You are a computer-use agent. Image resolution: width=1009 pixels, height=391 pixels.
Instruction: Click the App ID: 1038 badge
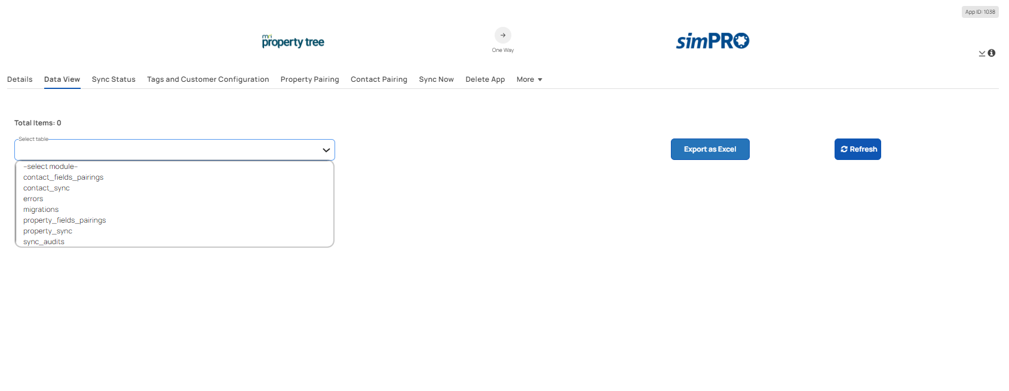(980, 12)
